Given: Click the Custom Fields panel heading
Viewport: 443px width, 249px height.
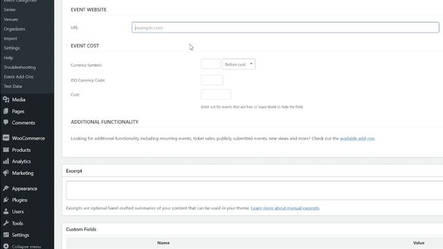Looking at the screenshot, I should click(x=81, y=229).
